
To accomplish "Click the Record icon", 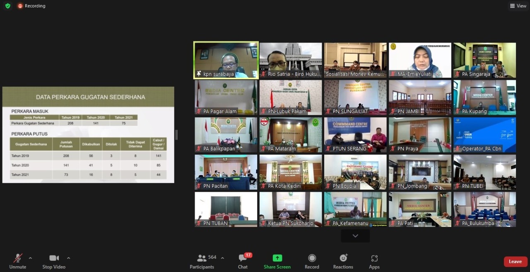I will (312, 261).
